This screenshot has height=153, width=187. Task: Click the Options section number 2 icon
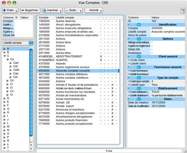click(139, 39)
